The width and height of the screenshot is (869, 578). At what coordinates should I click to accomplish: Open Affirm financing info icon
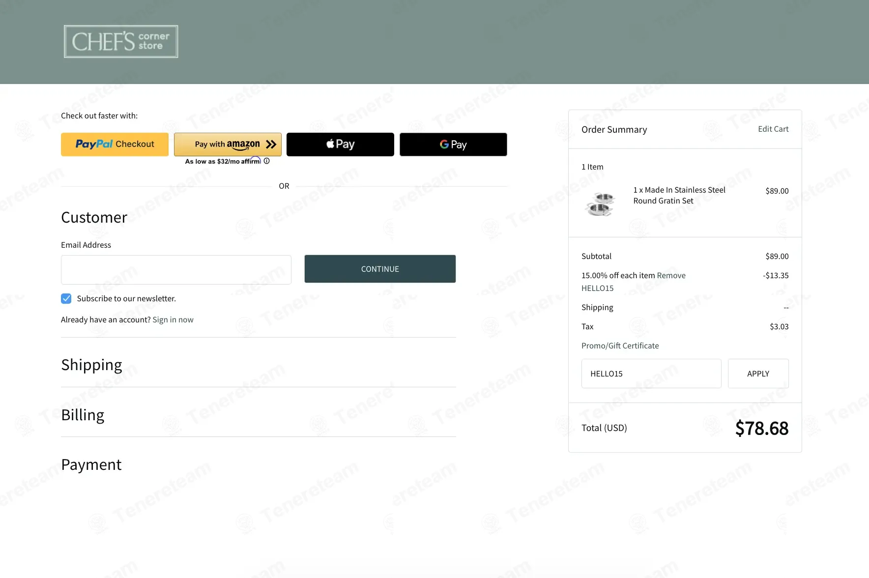(x=267, y=161)
